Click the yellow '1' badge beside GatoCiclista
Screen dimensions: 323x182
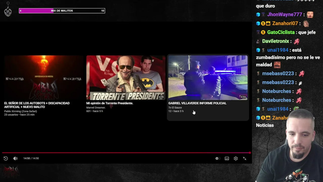pyautogui.click(x=263, y=32)
